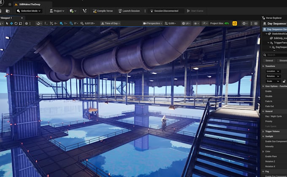
Task: Open the Selection Mode dropdown
Action: pos(29,11)
